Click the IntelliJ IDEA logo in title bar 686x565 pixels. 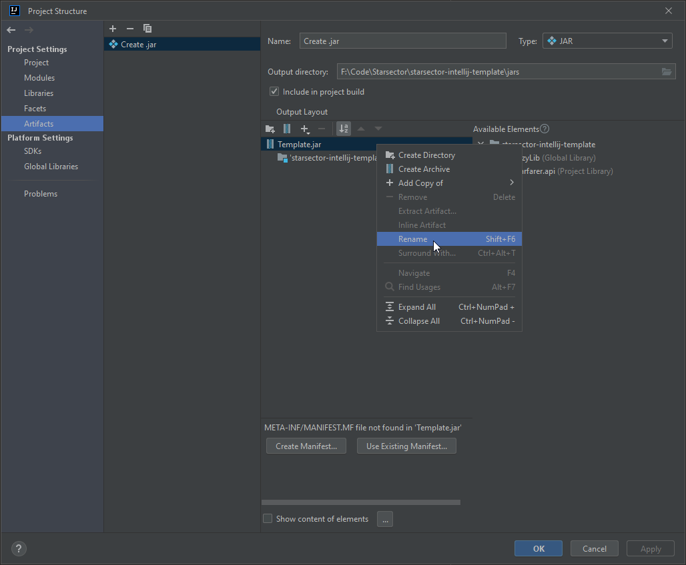(x=15, y=11)
